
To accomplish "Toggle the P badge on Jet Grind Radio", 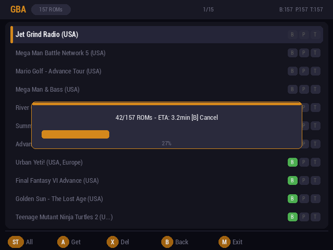I will click(304, 34).
